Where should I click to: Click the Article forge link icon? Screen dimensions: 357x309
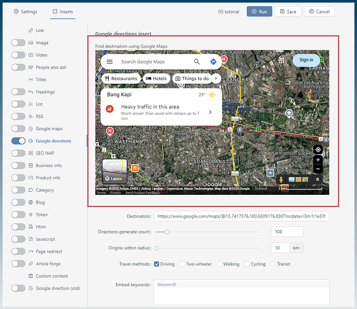coord(31,264)
